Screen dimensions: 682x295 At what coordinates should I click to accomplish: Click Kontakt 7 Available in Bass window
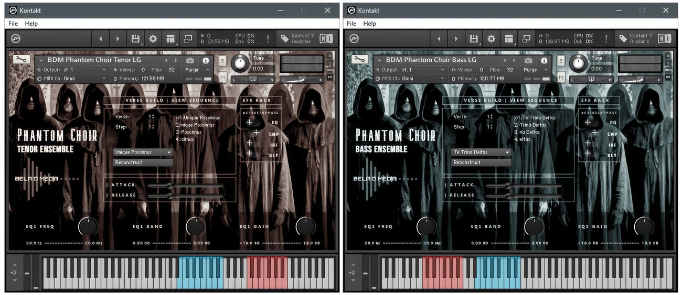click(x=635, y=39)
